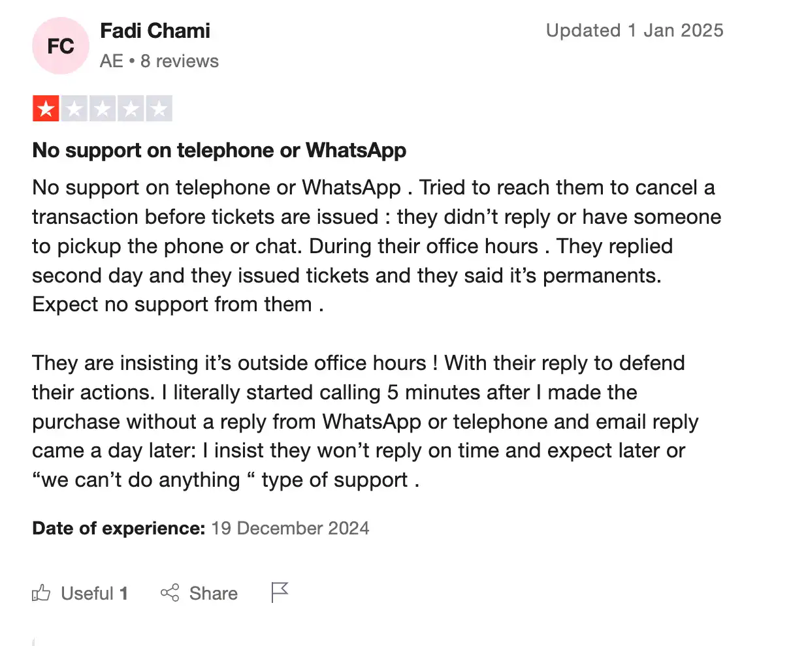Viewport: 791px width, 646px height.
Task: Click the fifth star of the rating
Action: click(x=157, y=108)
